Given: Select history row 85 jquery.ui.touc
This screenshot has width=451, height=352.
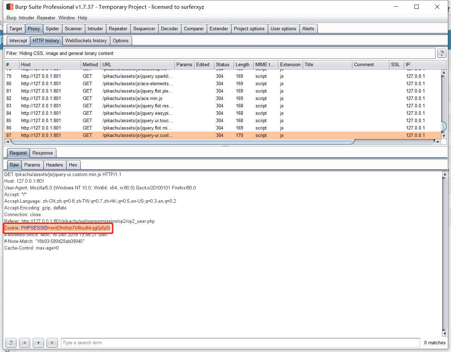Looking at the screenshot, I should [223, 120].
